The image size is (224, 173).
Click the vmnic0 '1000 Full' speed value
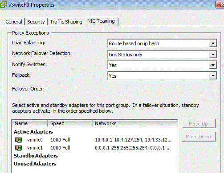(x=61, y=140)
